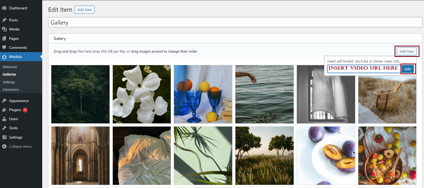Click the video URL input field
This screenshot has height=188, width=424.
pyautogui.click(x=363, y=69)
